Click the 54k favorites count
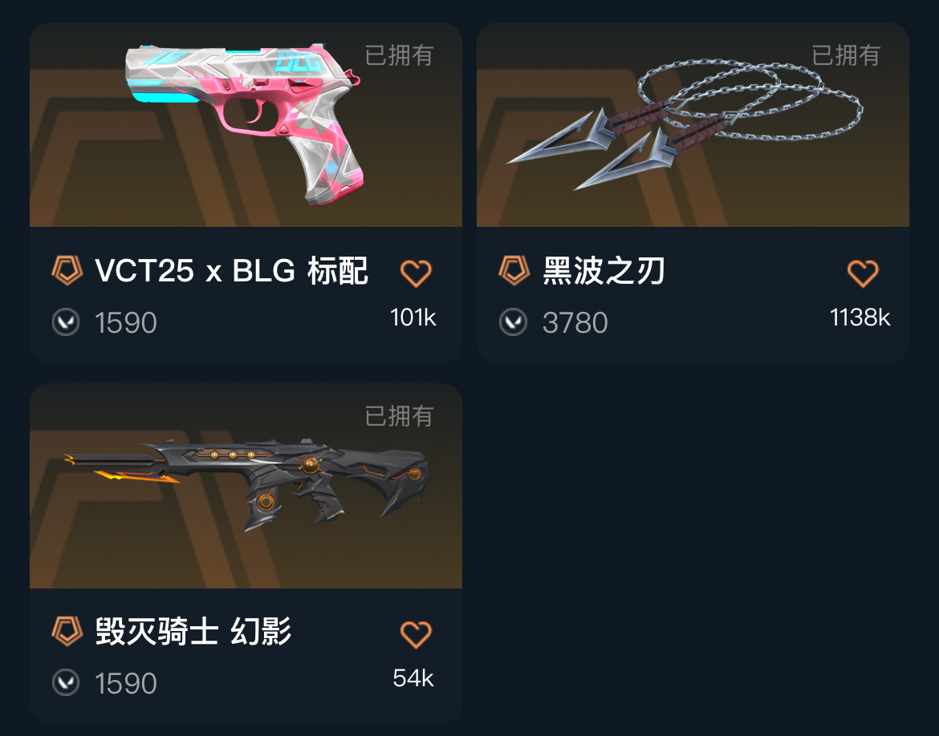The image size is (939, 736). (x=413, y=678)
